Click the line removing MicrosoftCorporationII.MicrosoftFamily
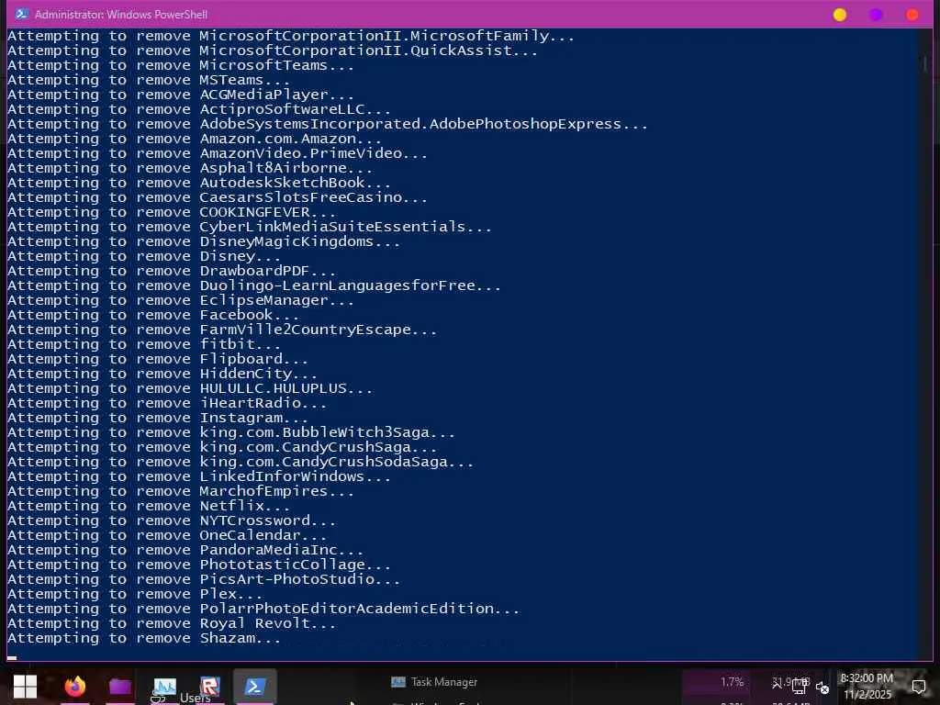Screen dimensions: 940x705 click(x=291, y=36)
